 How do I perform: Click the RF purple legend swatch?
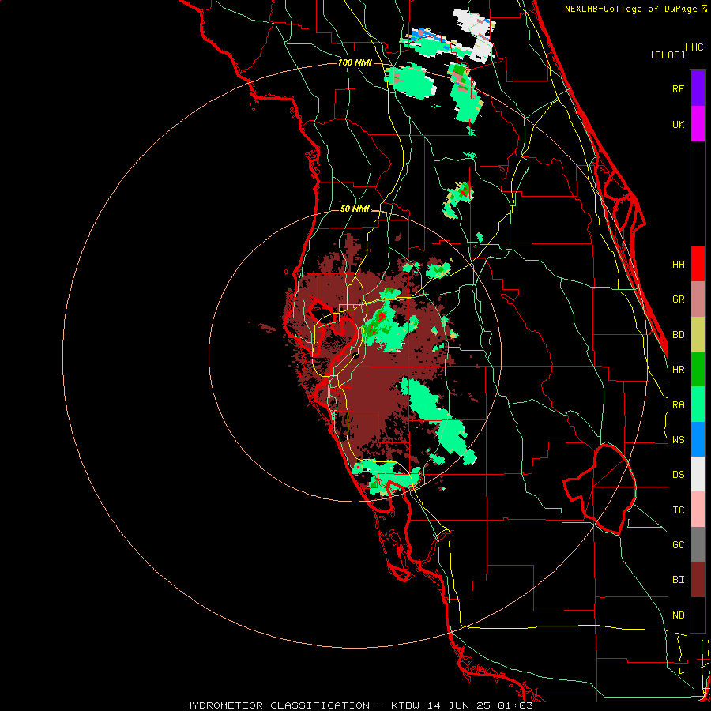tap(698, 88)
